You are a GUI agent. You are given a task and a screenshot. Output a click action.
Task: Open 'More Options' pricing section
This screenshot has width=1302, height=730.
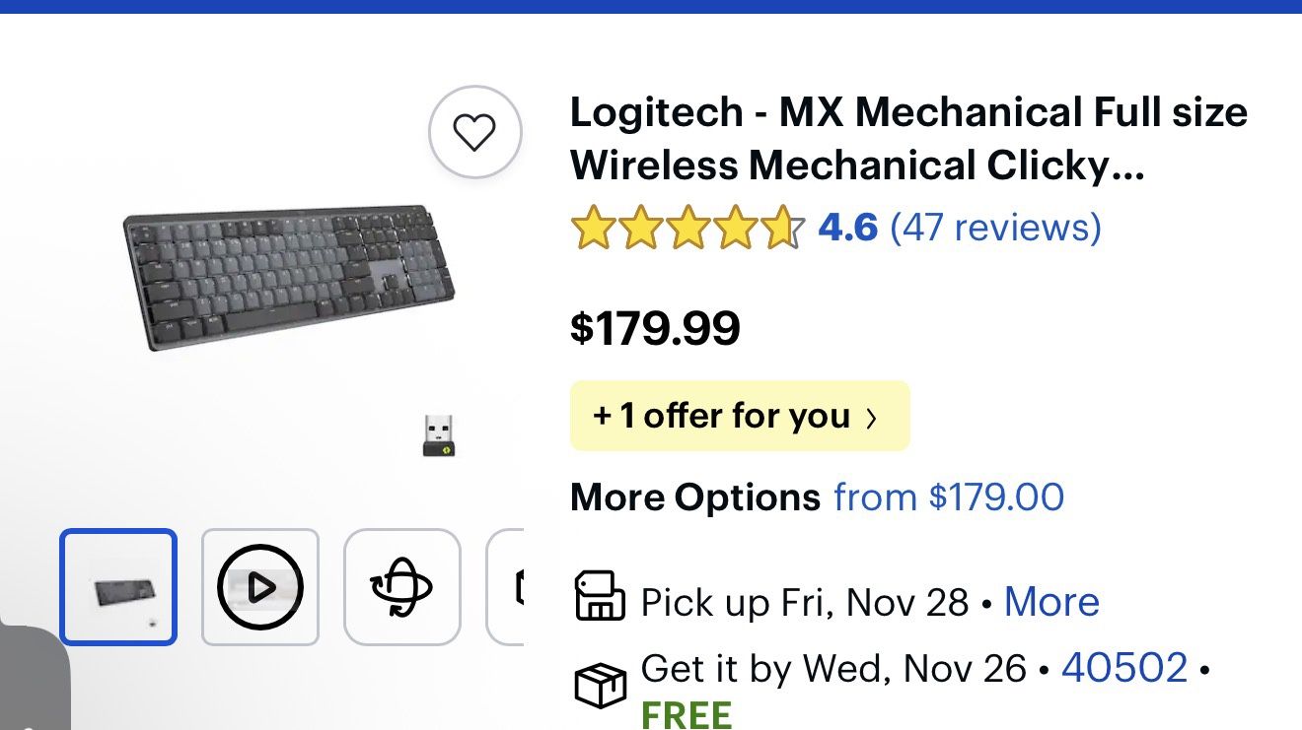point(693,497)
